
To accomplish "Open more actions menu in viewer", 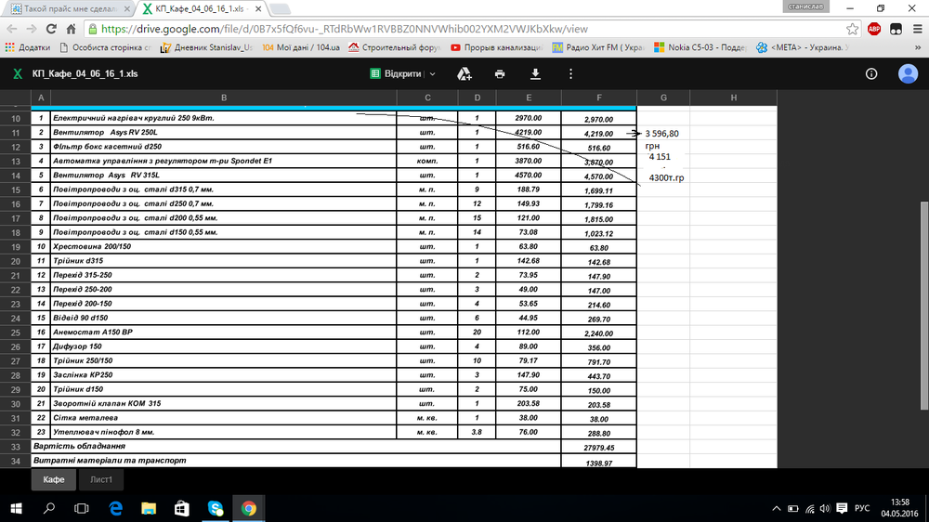I will [x=570, y=73].
